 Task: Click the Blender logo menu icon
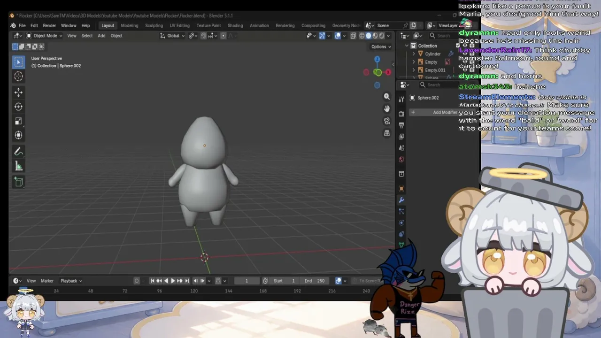[13, 25]
